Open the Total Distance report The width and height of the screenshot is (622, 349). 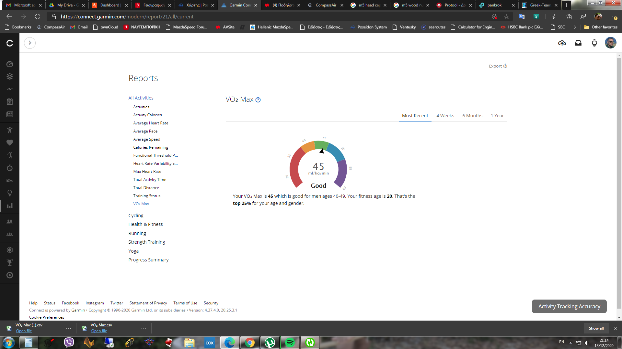click(146, 188)
